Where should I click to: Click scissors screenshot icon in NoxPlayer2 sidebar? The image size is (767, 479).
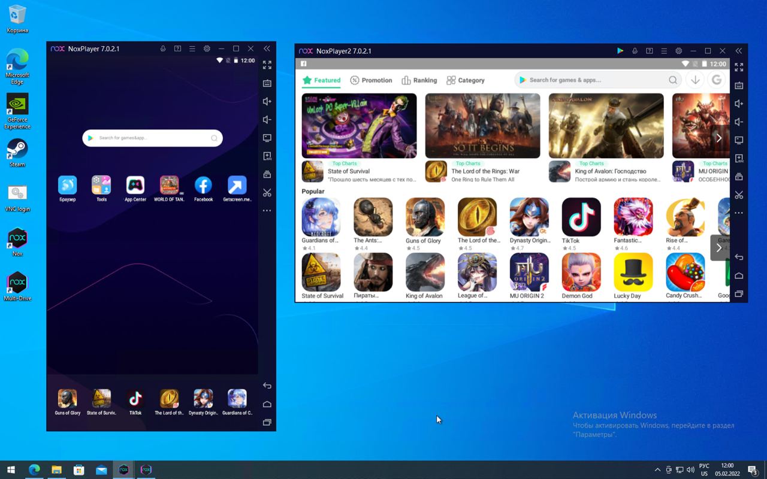click(739, 195)
